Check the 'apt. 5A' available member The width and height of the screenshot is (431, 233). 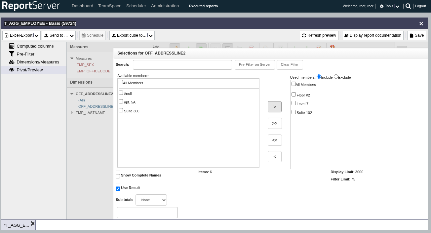[x=121, y=101]
